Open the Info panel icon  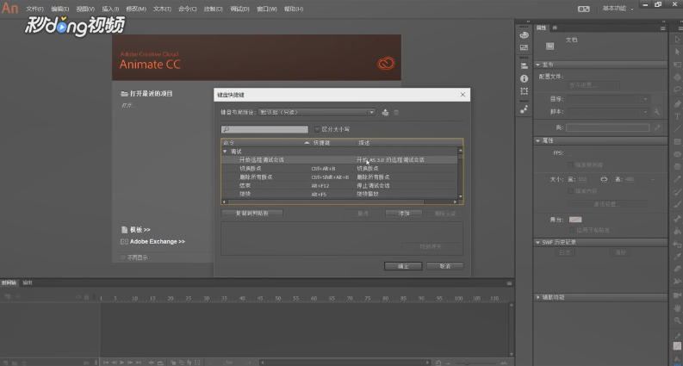(x=524, y=78)
